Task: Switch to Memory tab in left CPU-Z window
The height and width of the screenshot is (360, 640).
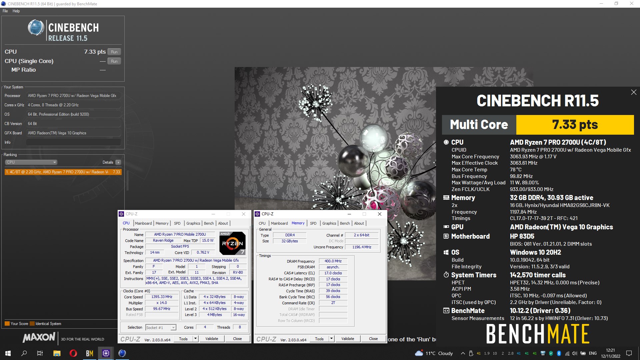Action: 162,223
